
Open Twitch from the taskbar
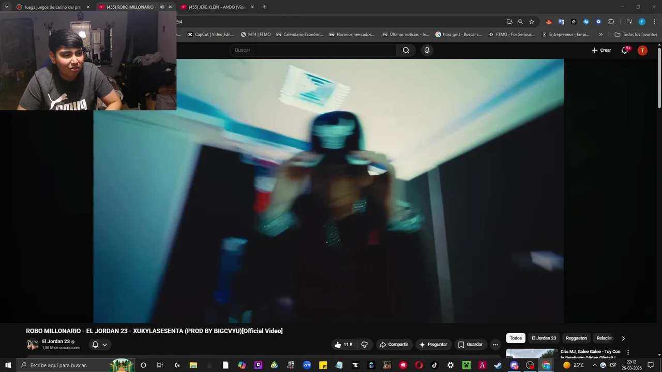(258, 365)
